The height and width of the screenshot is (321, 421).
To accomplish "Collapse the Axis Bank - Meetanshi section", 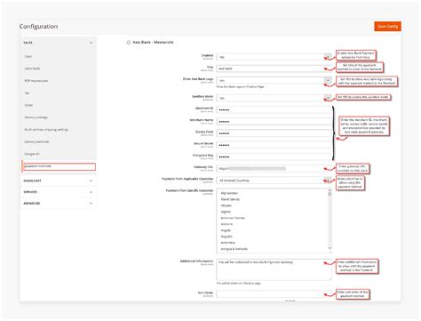I will (x=129, y=43).
